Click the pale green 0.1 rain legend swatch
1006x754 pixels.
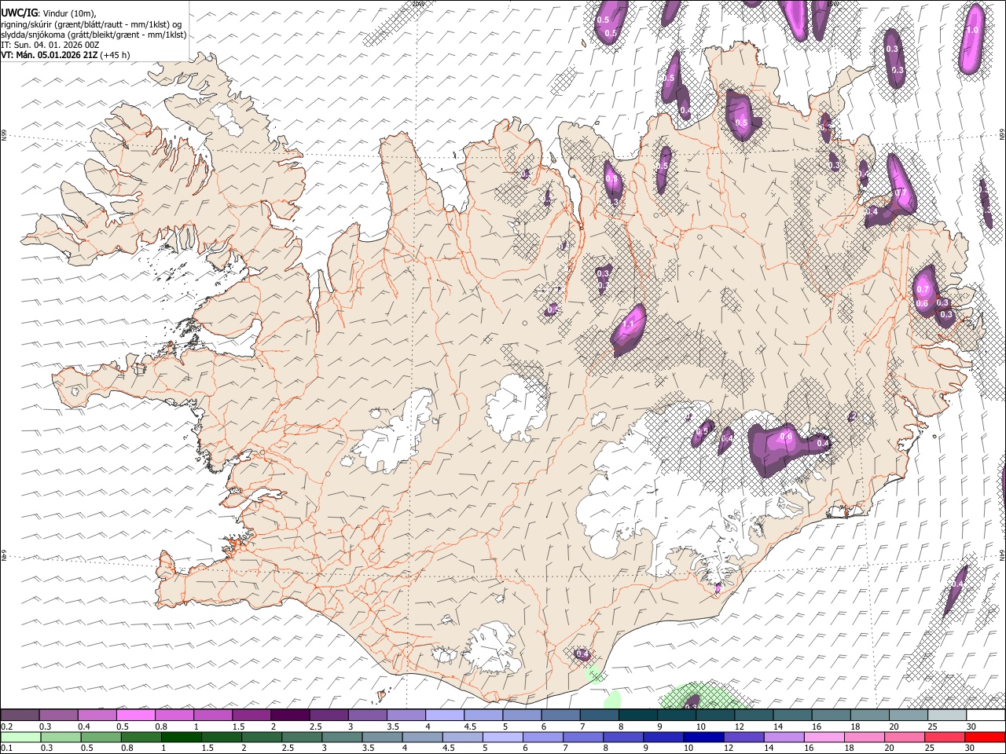tap(20, 737)
